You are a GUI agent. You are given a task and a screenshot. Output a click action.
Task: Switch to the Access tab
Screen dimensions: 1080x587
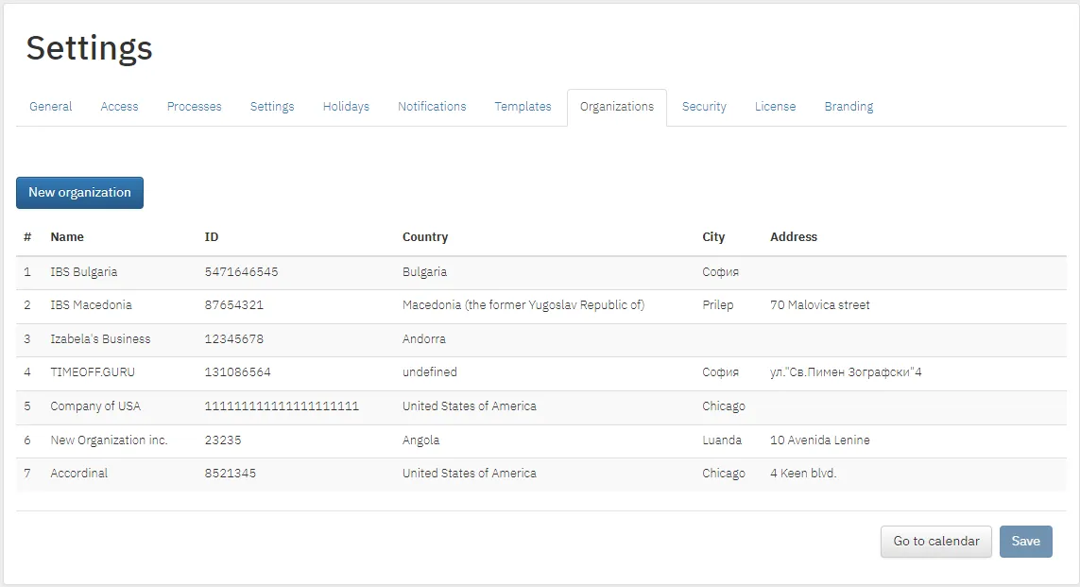119,107
